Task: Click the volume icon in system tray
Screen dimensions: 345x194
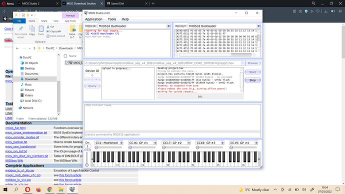Action: (x=304, y=189)
